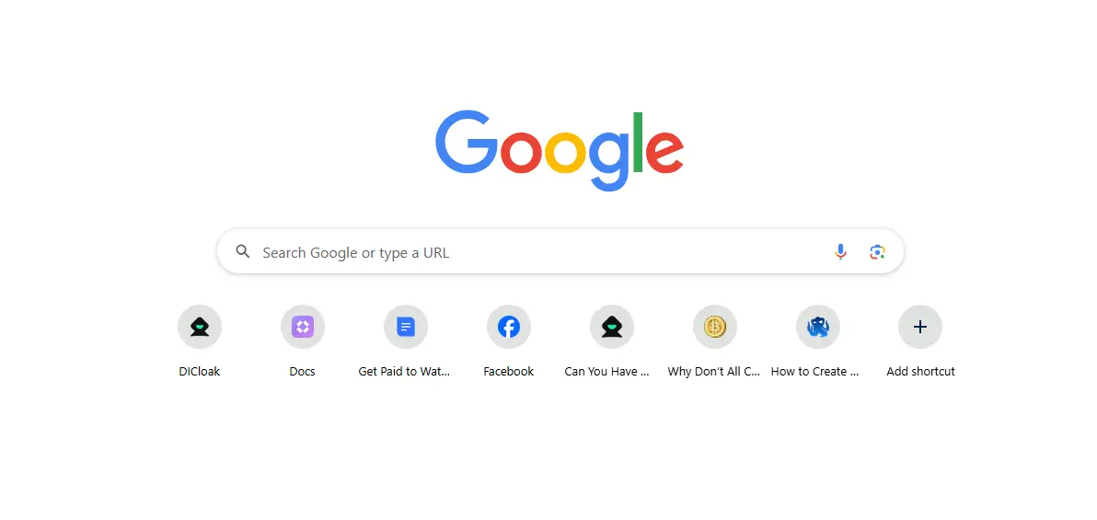The image size is (1097, 520).
Task: Click the Google logo
Action: click(x=560, y=150)
